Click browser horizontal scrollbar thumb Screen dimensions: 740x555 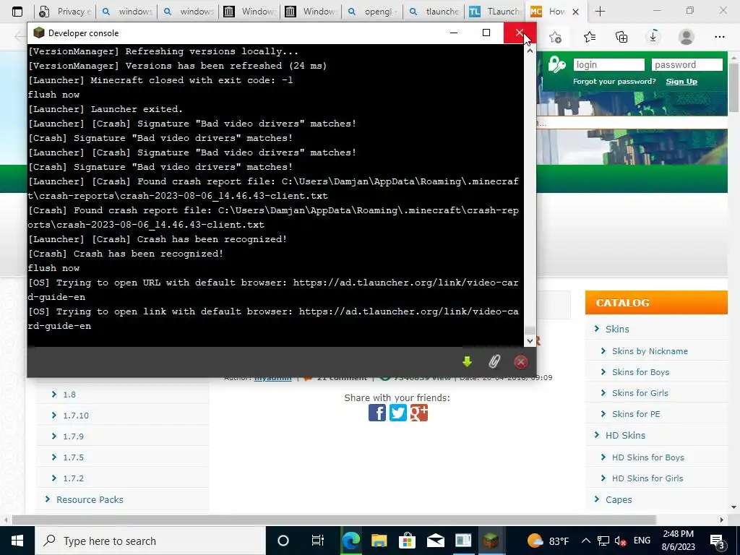(x=334, y=520)
